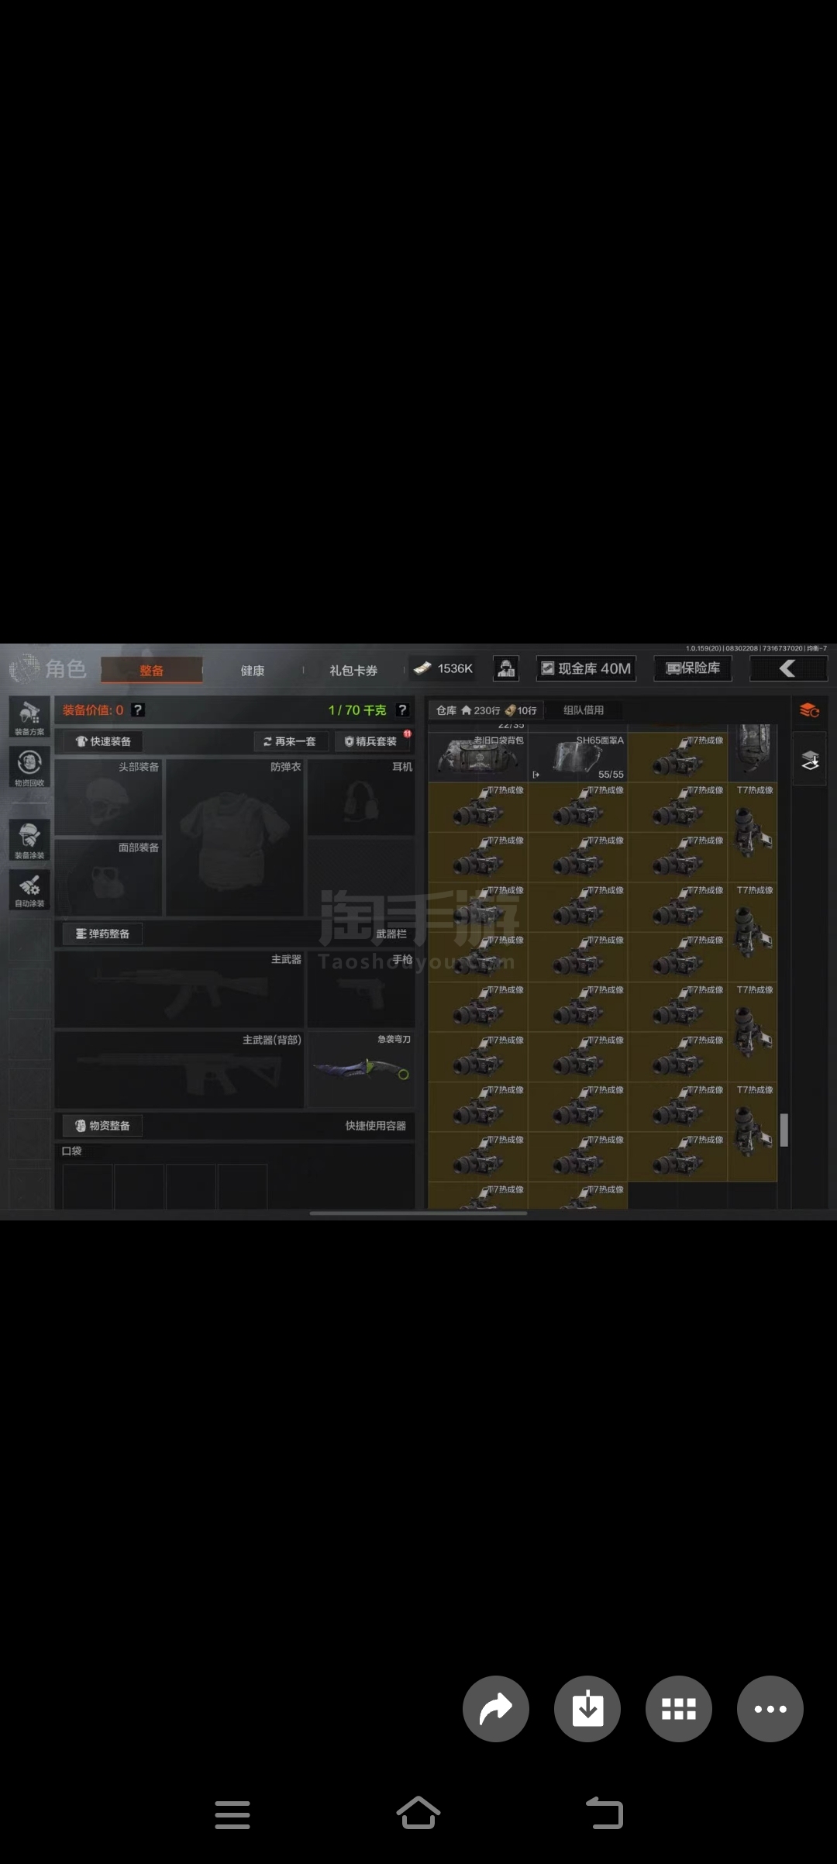Tap the image viewer download button

(x=587, y=1709)
